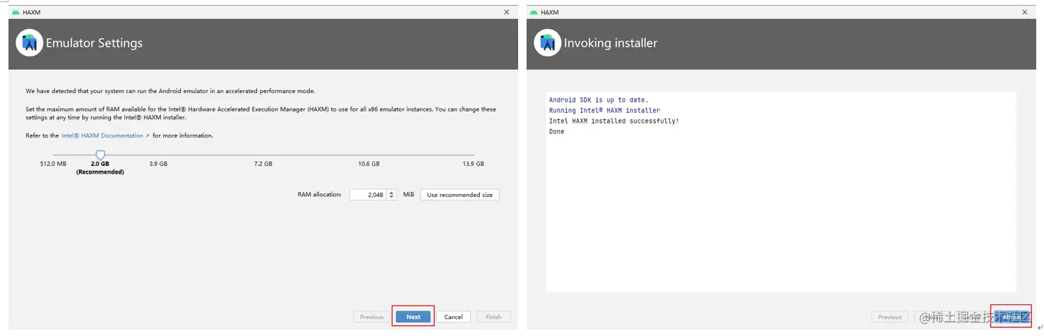
Task: Click the 10.6 GB slider label
Action: (x=368, y=164)
